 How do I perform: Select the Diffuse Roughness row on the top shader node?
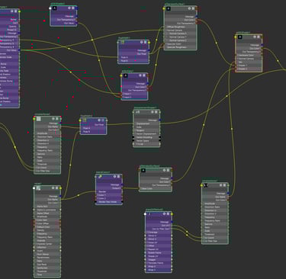click(180, 27)
